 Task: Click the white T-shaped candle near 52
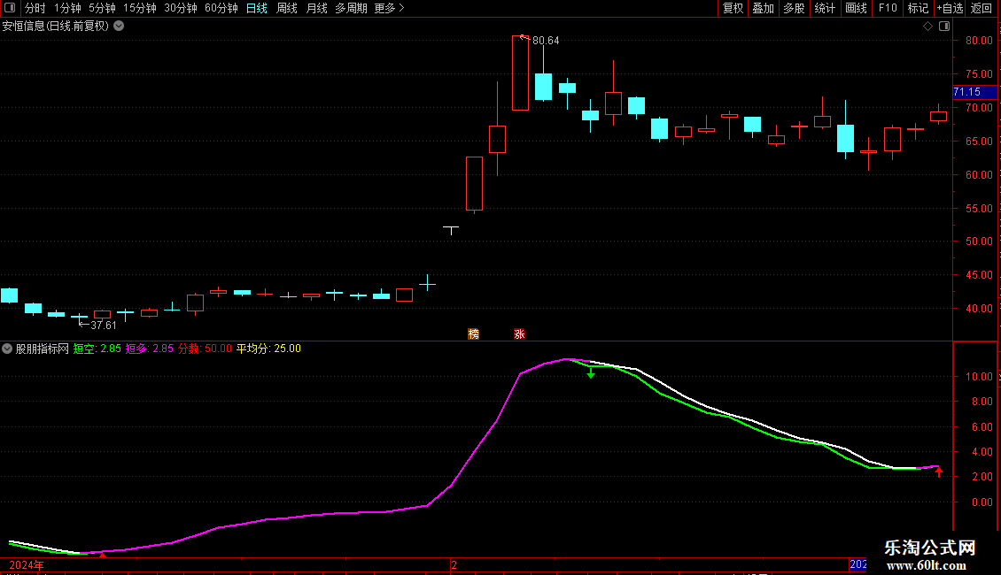point(451,230)
